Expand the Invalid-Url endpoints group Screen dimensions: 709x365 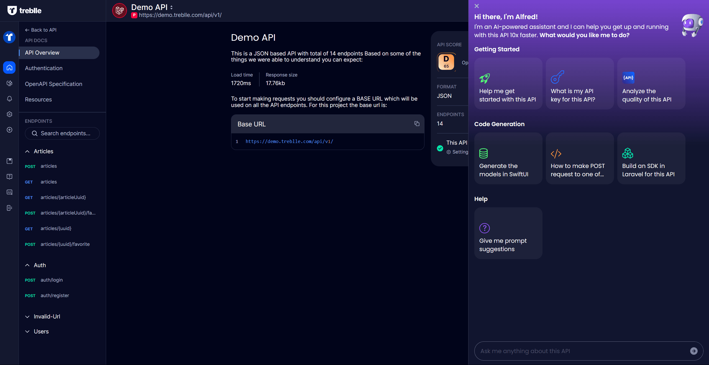tap(27, 316)
